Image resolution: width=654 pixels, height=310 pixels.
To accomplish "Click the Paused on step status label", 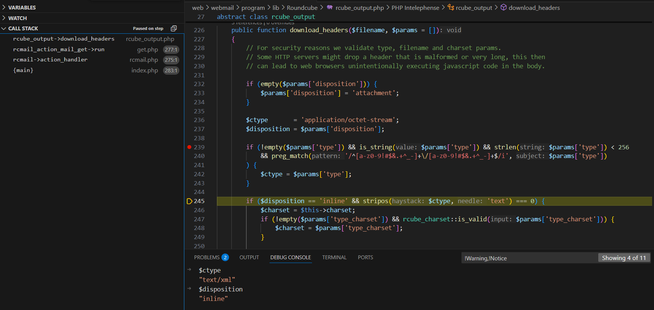I will [x=148, y=28].
